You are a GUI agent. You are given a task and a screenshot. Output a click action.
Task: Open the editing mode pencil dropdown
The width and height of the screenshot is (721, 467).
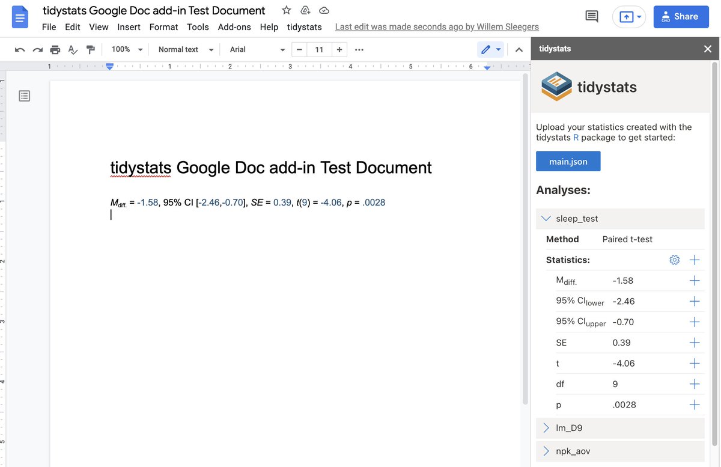490,49
